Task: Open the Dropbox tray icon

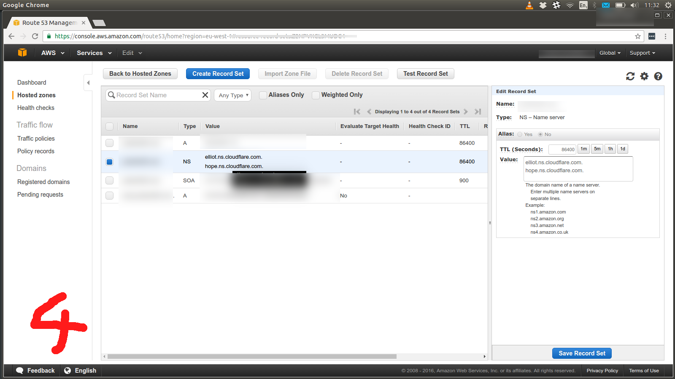Action: tap(543, 5)
